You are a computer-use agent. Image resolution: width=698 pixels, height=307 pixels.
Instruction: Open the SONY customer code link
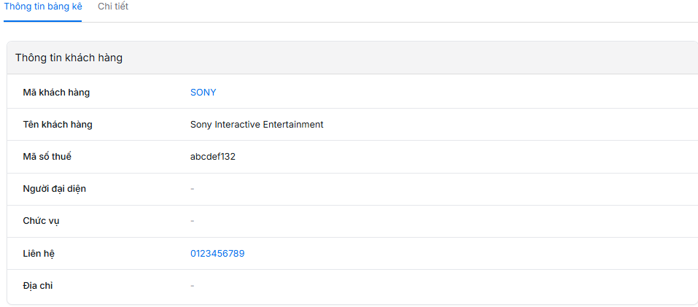pos(203,93)
